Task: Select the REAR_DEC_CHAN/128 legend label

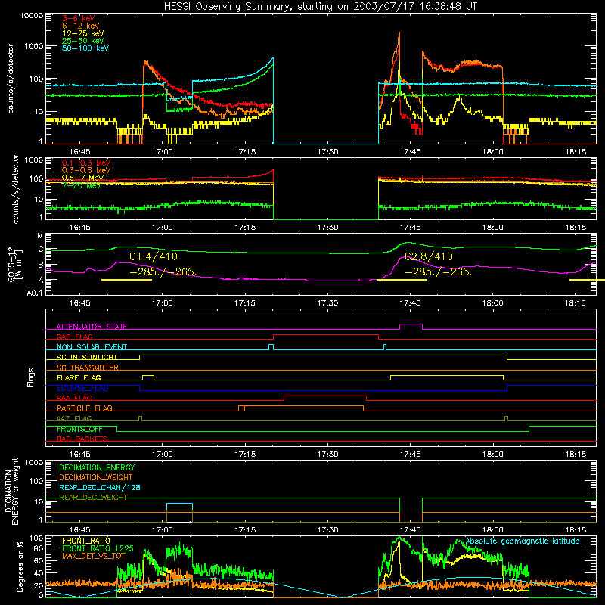Action: (100, 487)
